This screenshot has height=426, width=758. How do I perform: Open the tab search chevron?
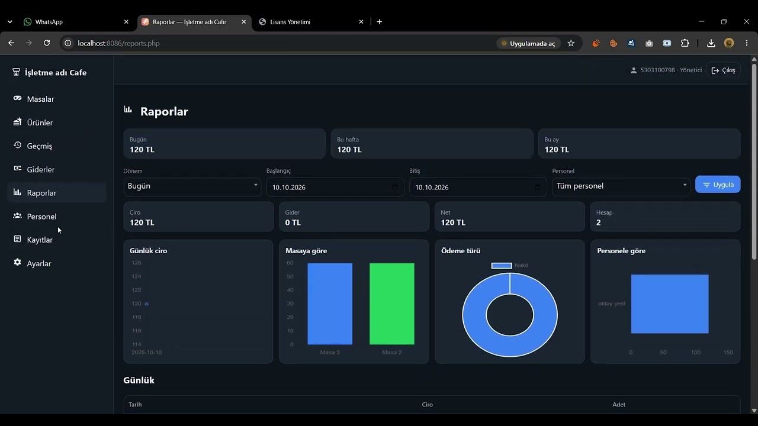(10, 22)
